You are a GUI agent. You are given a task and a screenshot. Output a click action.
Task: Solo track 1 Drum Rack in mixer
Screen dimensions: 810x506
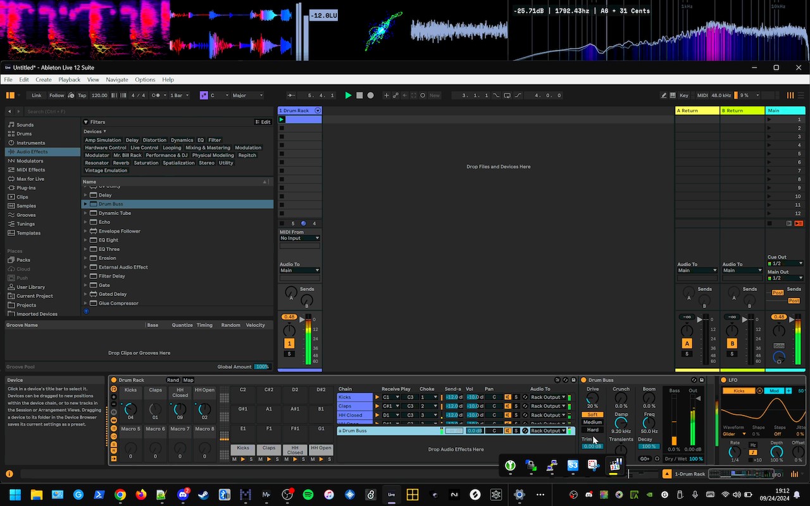point(289,354)
